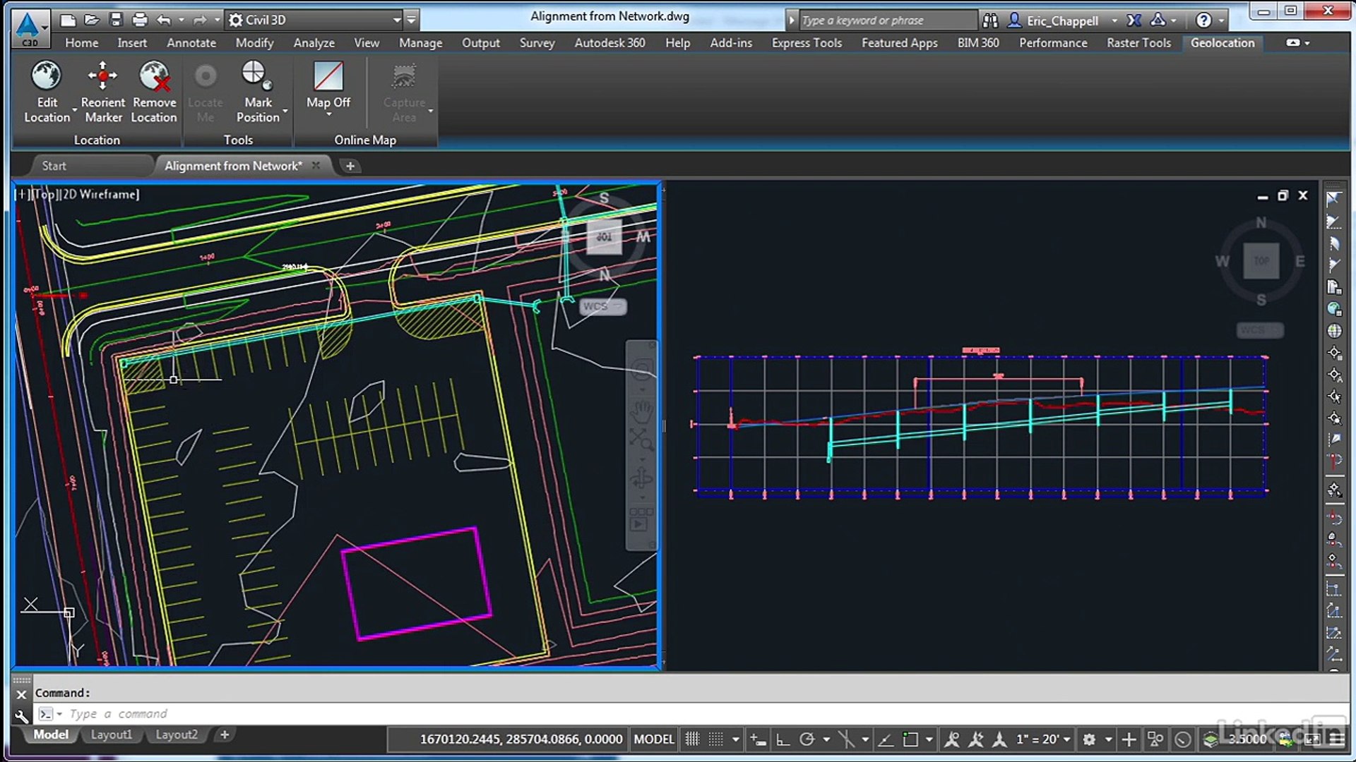The image size is (1356, 762).
Task: Toggle Polar tracking in the status bar
Action: point(807,739)
